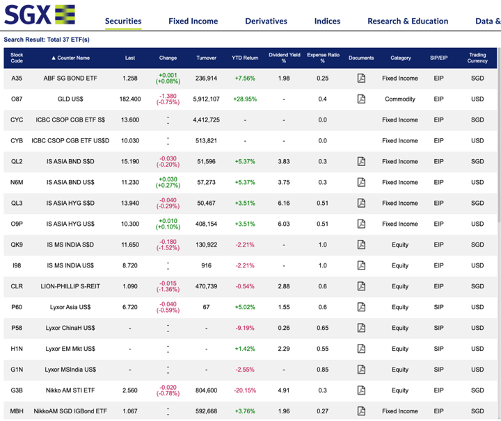Click stock code O87
501x421 pixels.
point(17,99)
